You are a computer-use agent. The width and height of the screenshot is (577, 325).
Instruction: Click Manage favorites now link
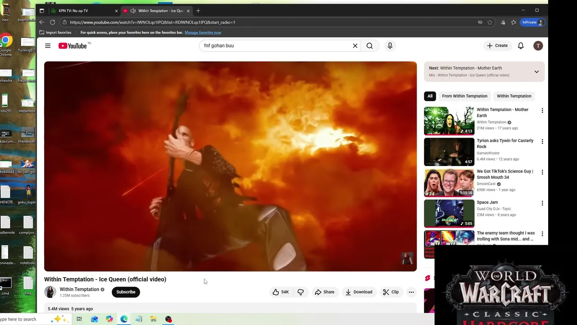coord(203,32)
